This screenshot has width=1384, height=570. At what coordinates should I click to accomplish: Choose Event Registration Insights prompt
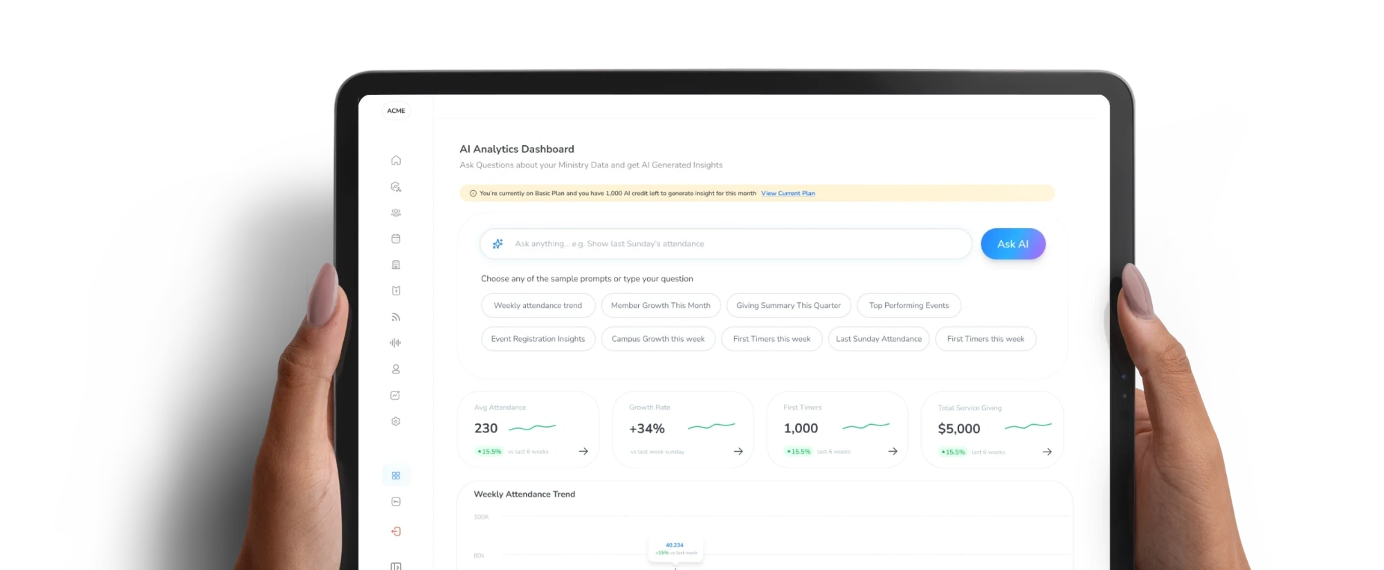coord(538,339)
